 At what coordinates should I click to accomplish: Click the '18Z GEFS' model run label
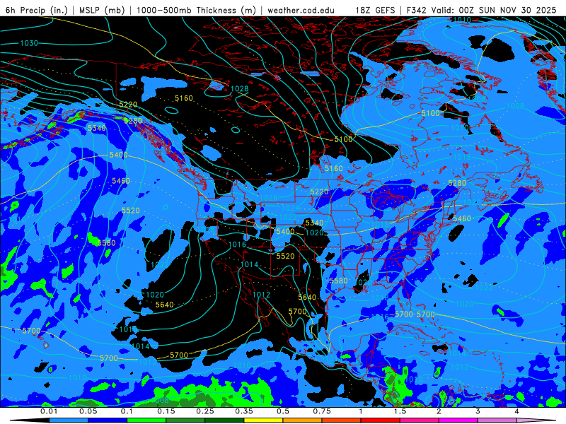coord(376,10)
